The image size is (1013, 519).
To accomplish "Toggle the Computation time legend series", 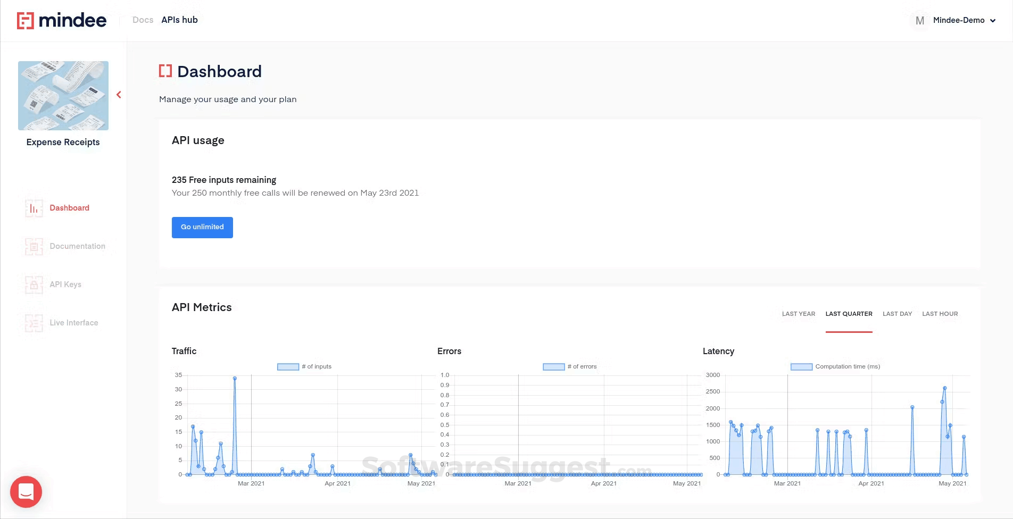I will tap(801, 367).
